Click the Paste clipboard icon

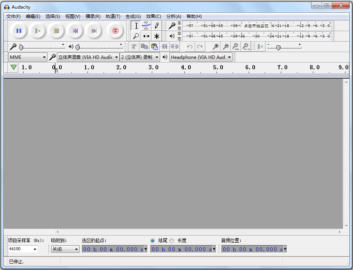pos(154,47)
